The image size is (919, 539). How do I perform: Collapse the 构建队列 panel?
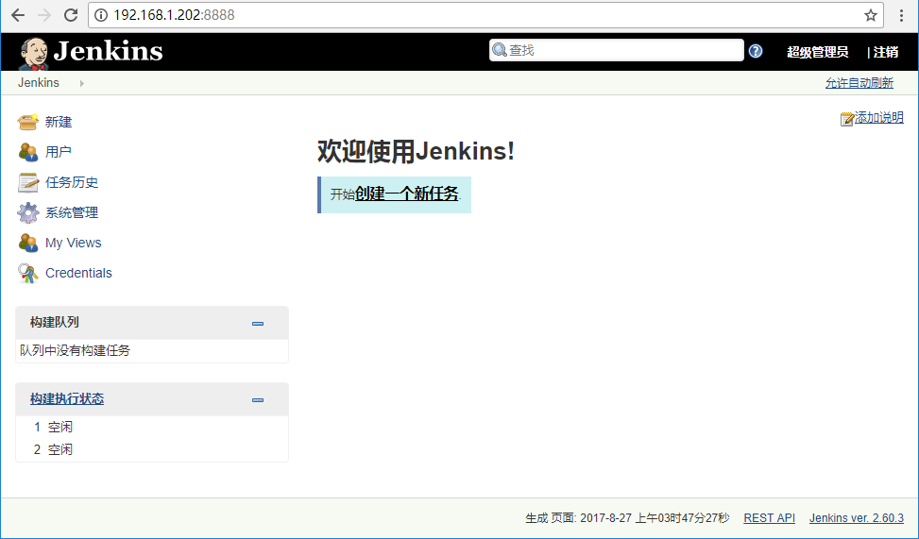point(257,324)
